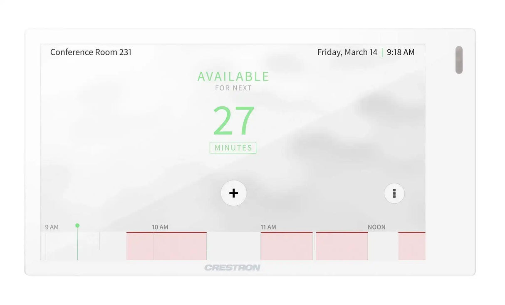
Task: Open the booked block spanning 10 AM
Action: (x=166, y=246)
